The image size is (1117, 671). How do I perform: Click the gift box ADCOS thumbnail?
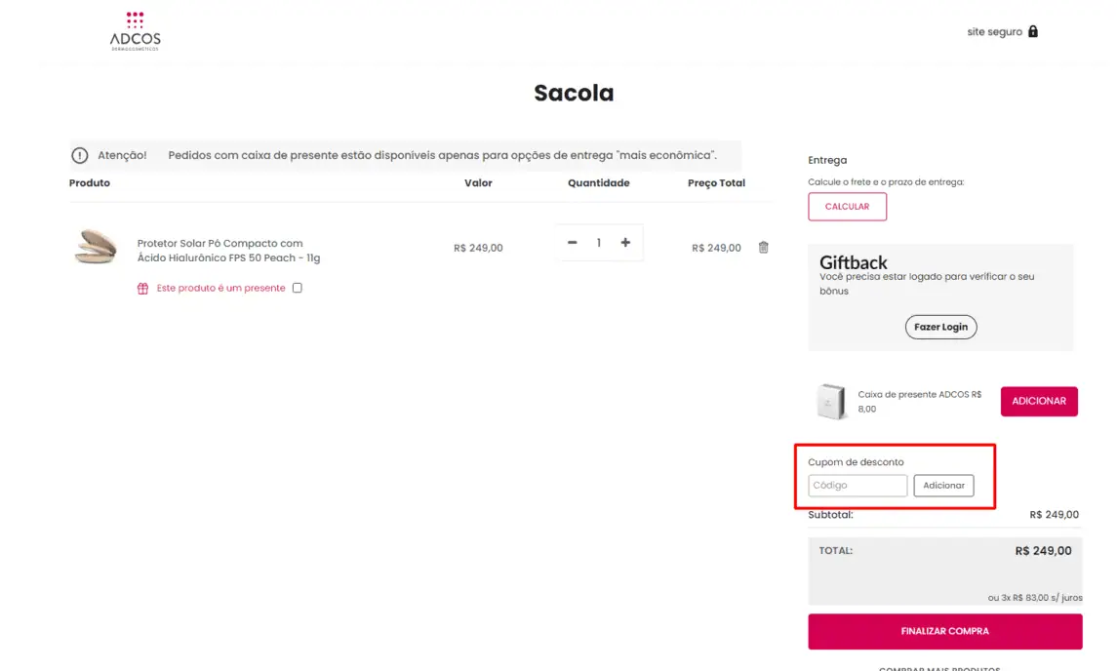coord(830,402)
